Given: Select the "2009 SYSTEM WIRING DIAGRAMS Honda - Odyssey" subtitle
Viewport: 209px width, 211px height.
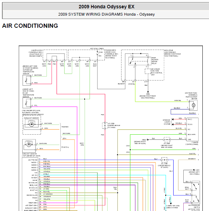Looking at the screenshot, I should point(107,14).
